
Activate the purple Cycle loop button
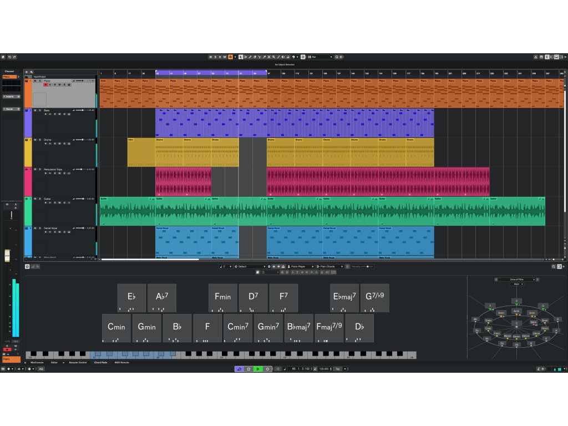tap(239, 369)
